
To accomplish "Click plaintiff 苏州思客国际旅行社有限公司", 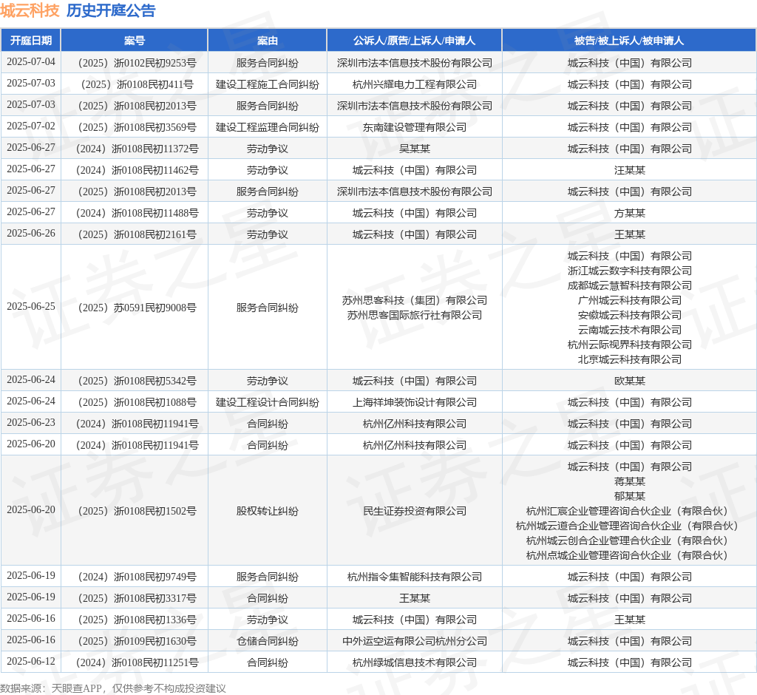I will point(415,316).
